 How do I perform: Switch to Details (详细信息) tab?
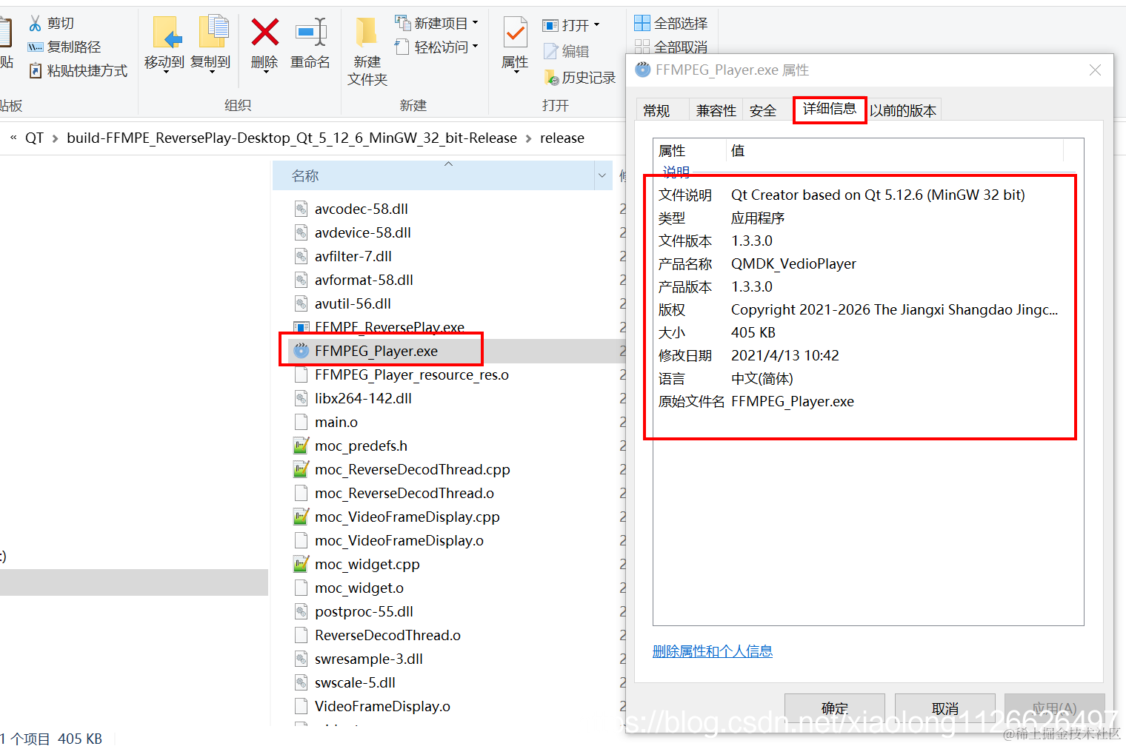click(830, 109)
